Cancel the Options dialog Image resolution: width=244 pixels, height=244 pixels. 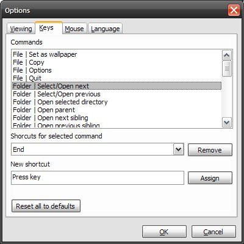[x=213, y=232]
